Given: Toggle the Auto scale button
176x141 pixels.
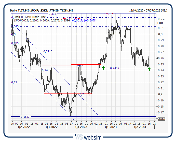Looking at the screenshot, I should point(161,119).
